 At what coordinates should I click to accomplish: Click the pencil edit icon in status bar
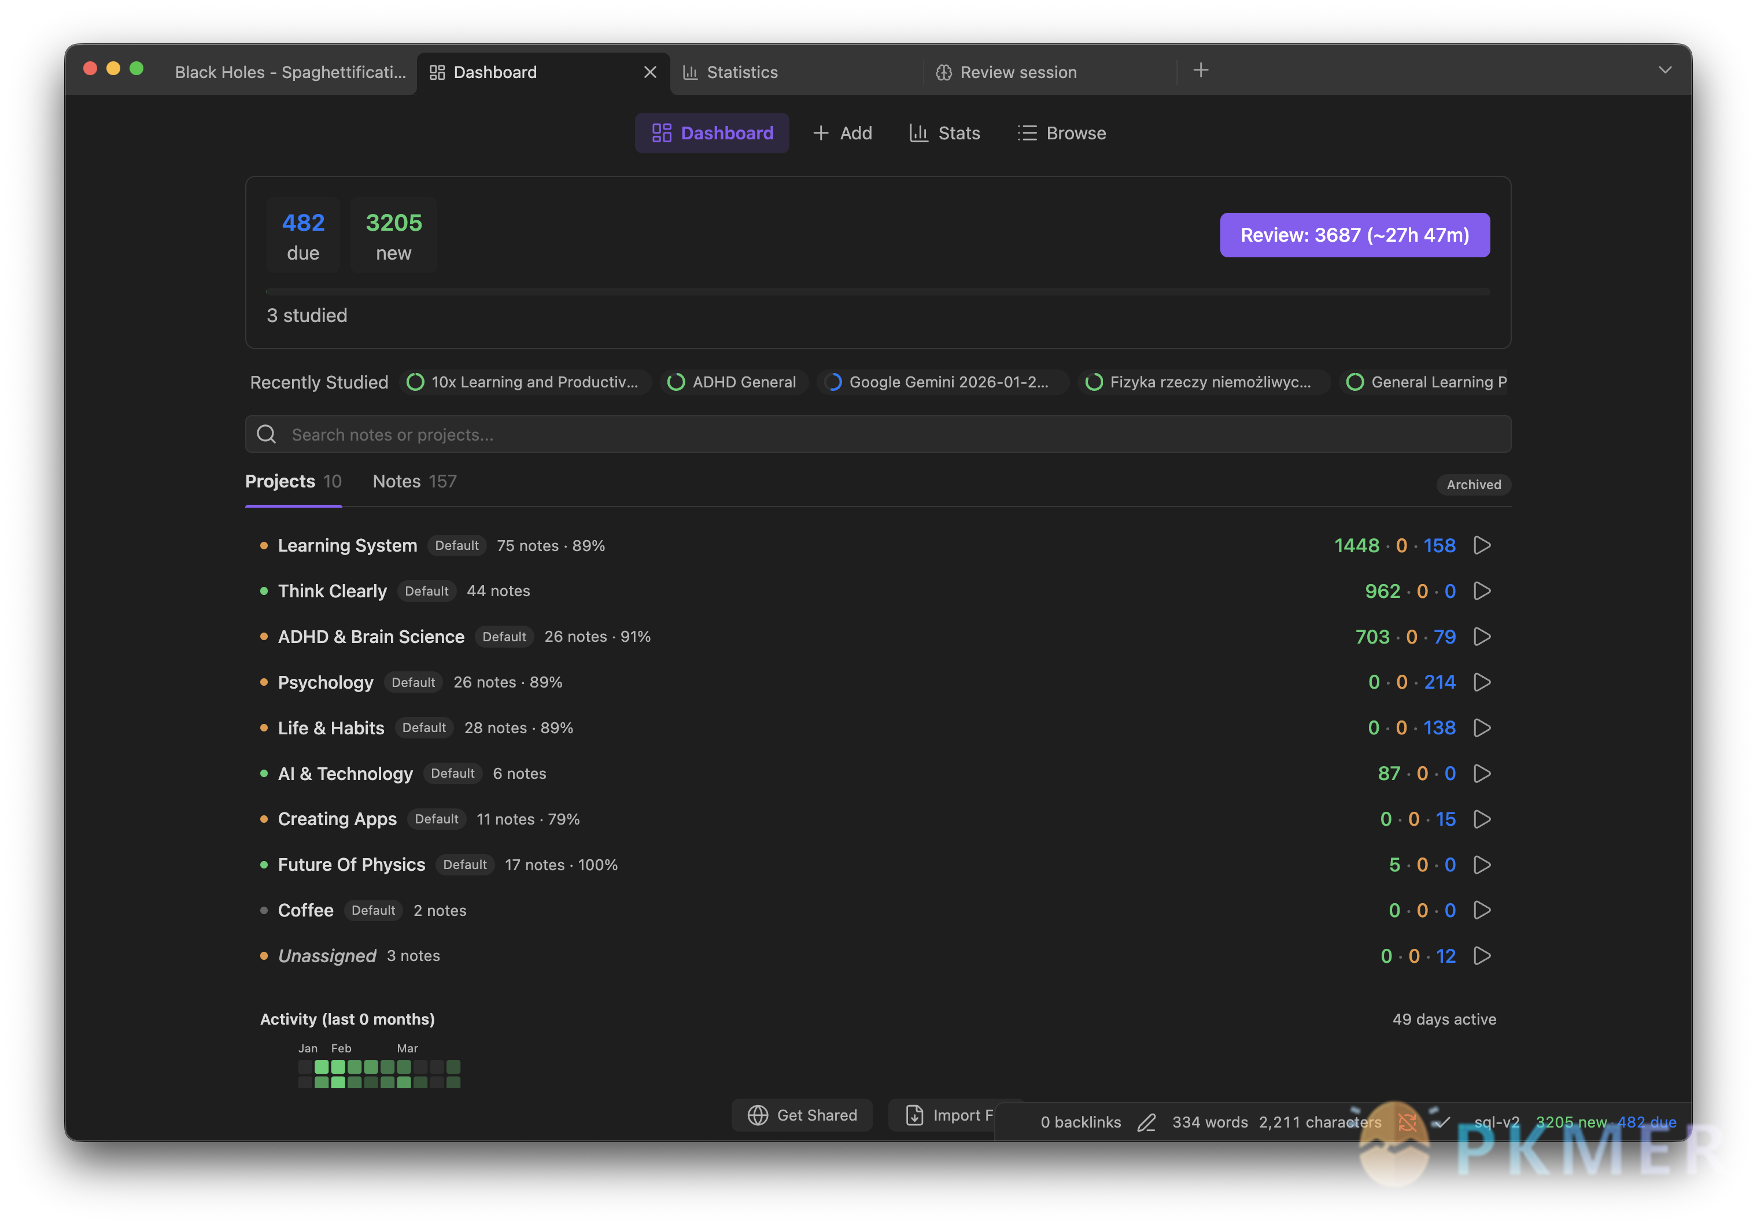point(1146,1122)
